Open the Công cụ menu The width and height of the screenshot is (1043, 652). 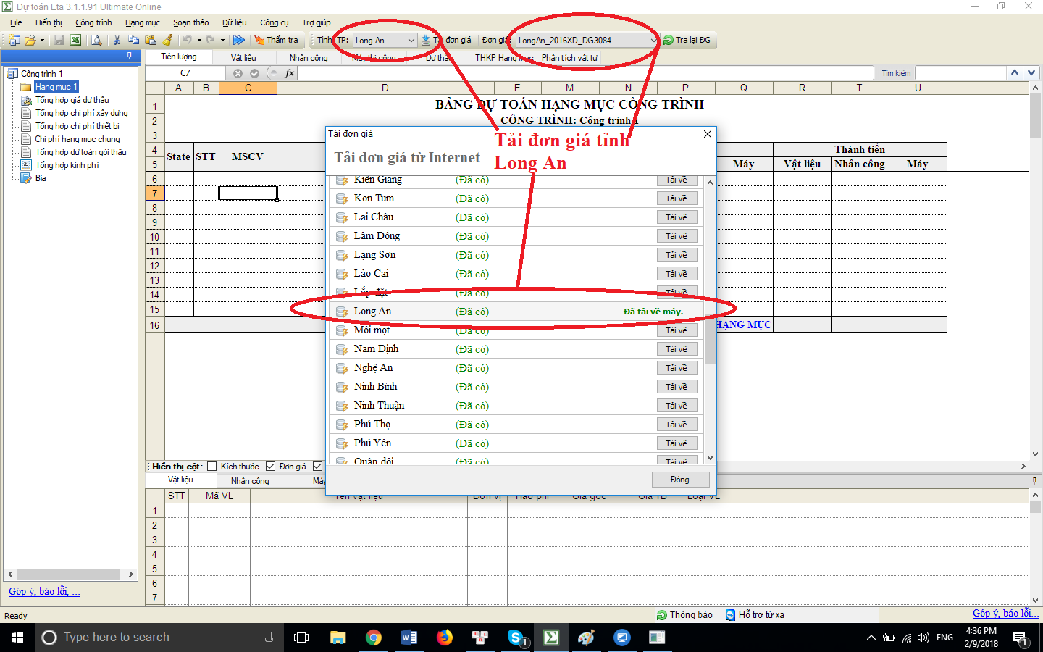[x=274, y=22]
